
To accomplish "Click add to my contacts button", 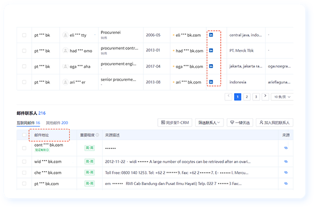I will tap(274, 123).
